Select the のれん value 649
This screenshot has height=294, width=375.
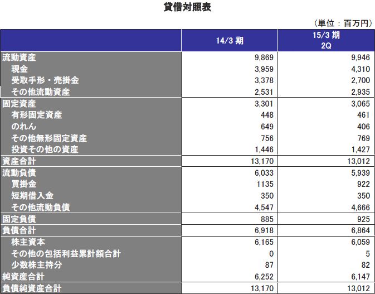[x=267, y=127]
